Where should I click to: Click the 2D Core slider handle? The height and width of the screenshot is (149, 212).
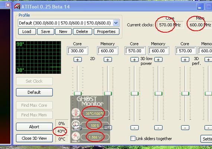(x=78, y=93)
